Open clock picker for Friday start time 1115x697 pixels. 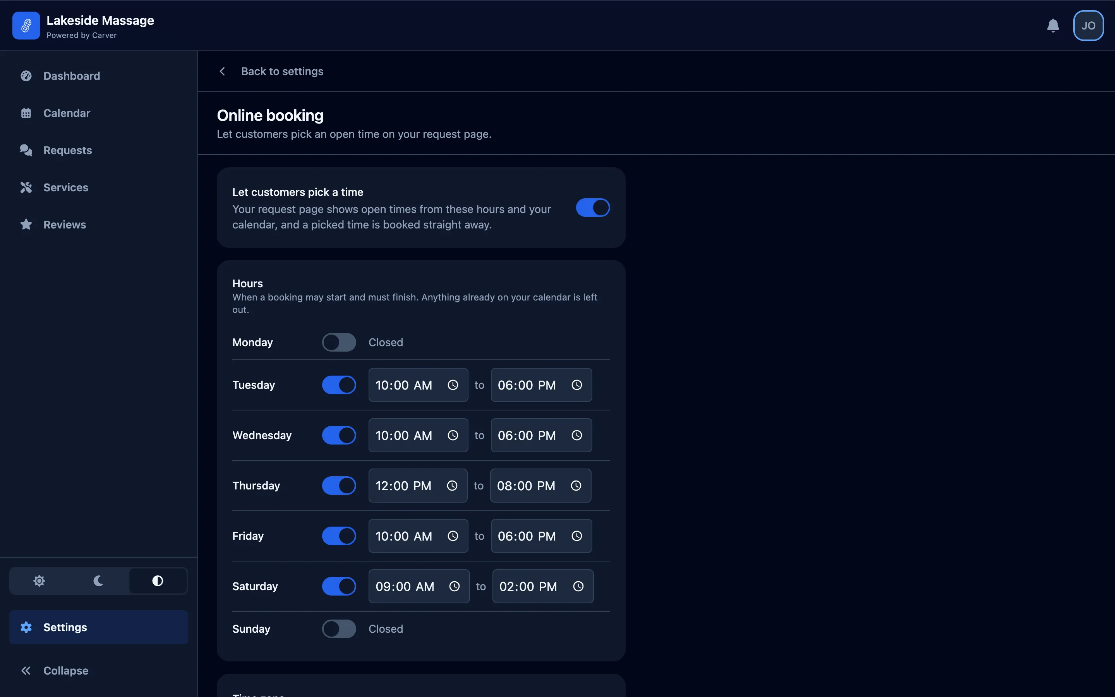point(453,536)
